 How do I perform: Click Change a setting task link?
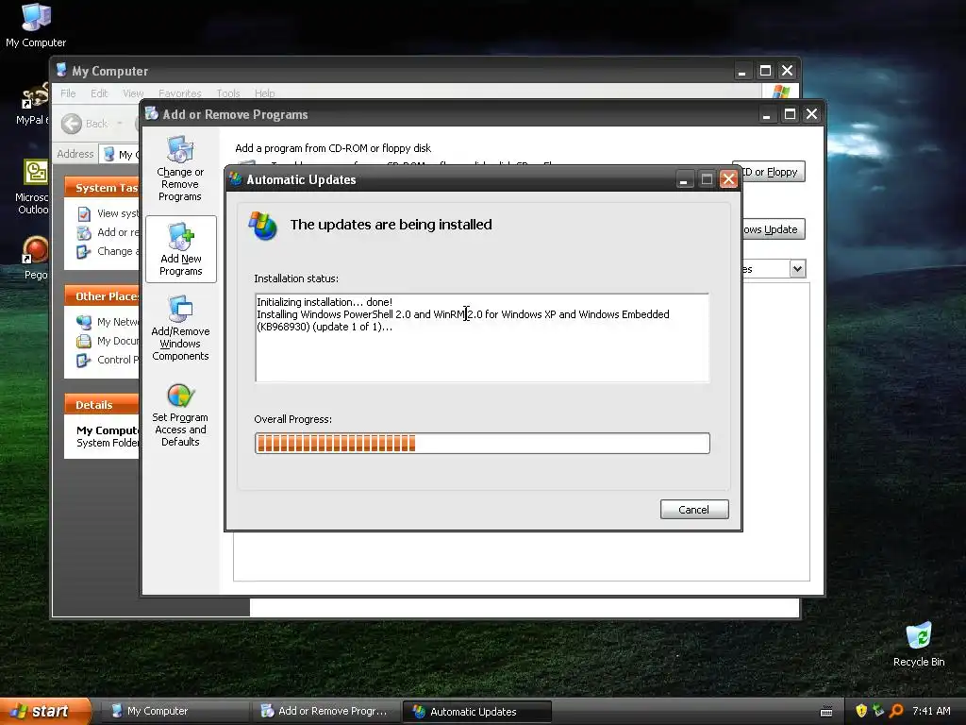pos(118,251)
